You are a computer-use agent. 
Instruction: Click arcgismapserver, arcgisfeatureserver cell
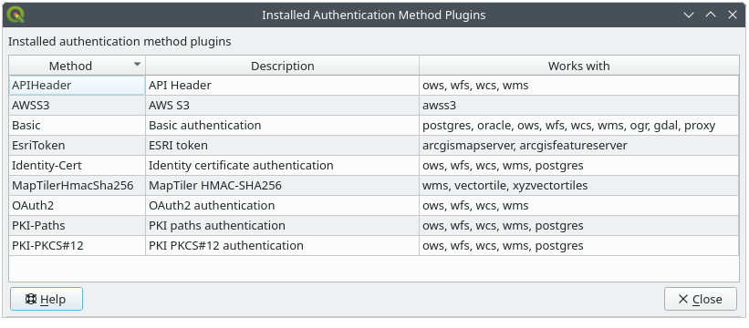(579, 146)
